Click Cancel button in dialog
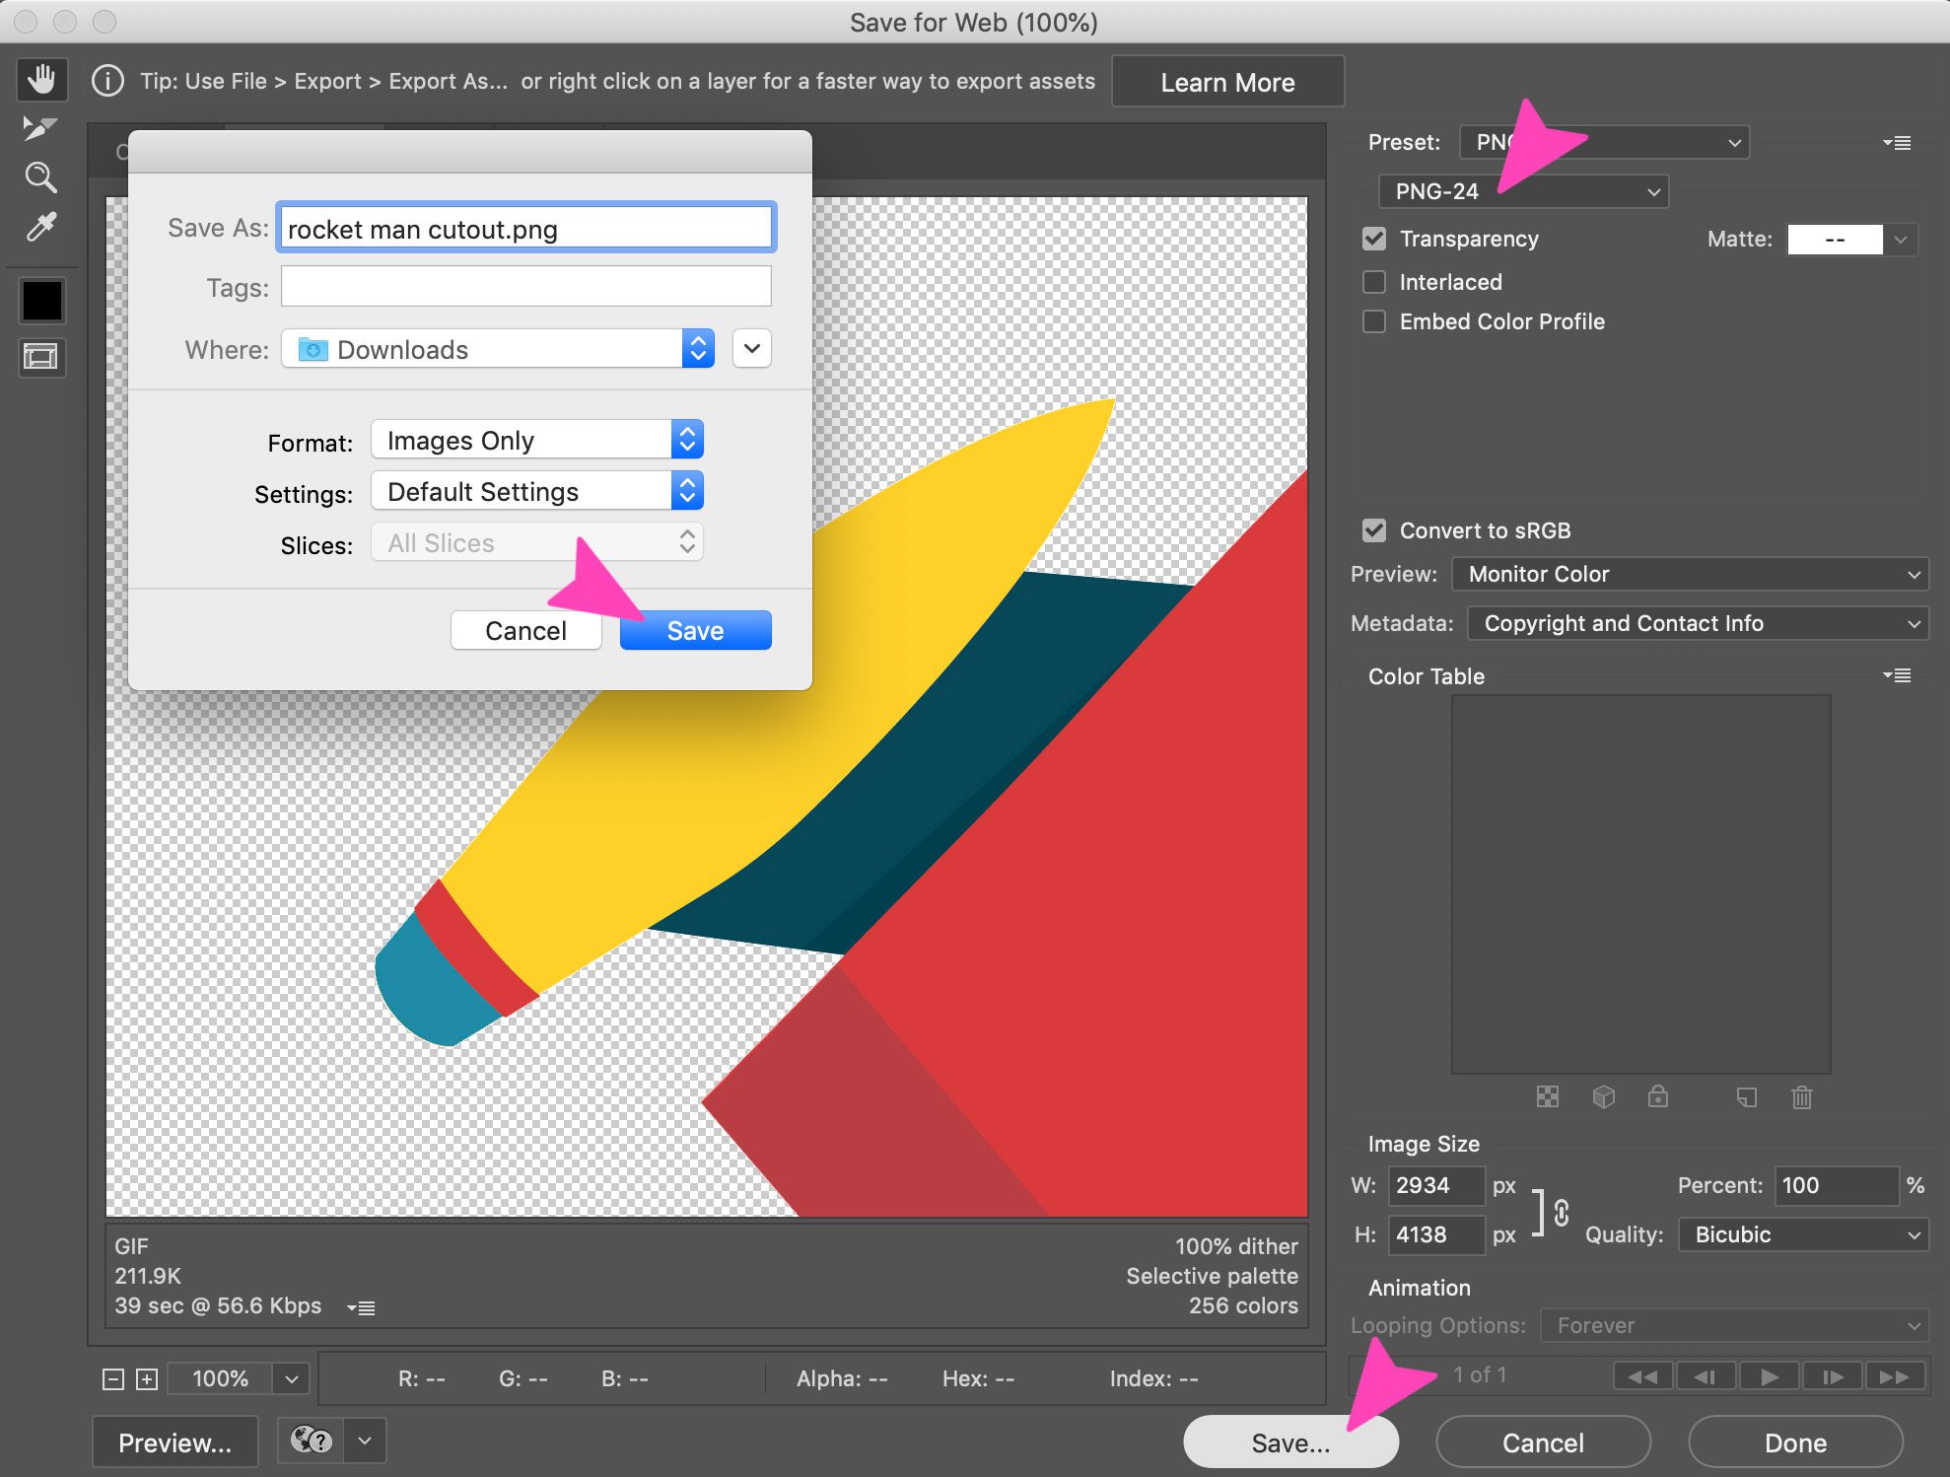 pos(522,630)
